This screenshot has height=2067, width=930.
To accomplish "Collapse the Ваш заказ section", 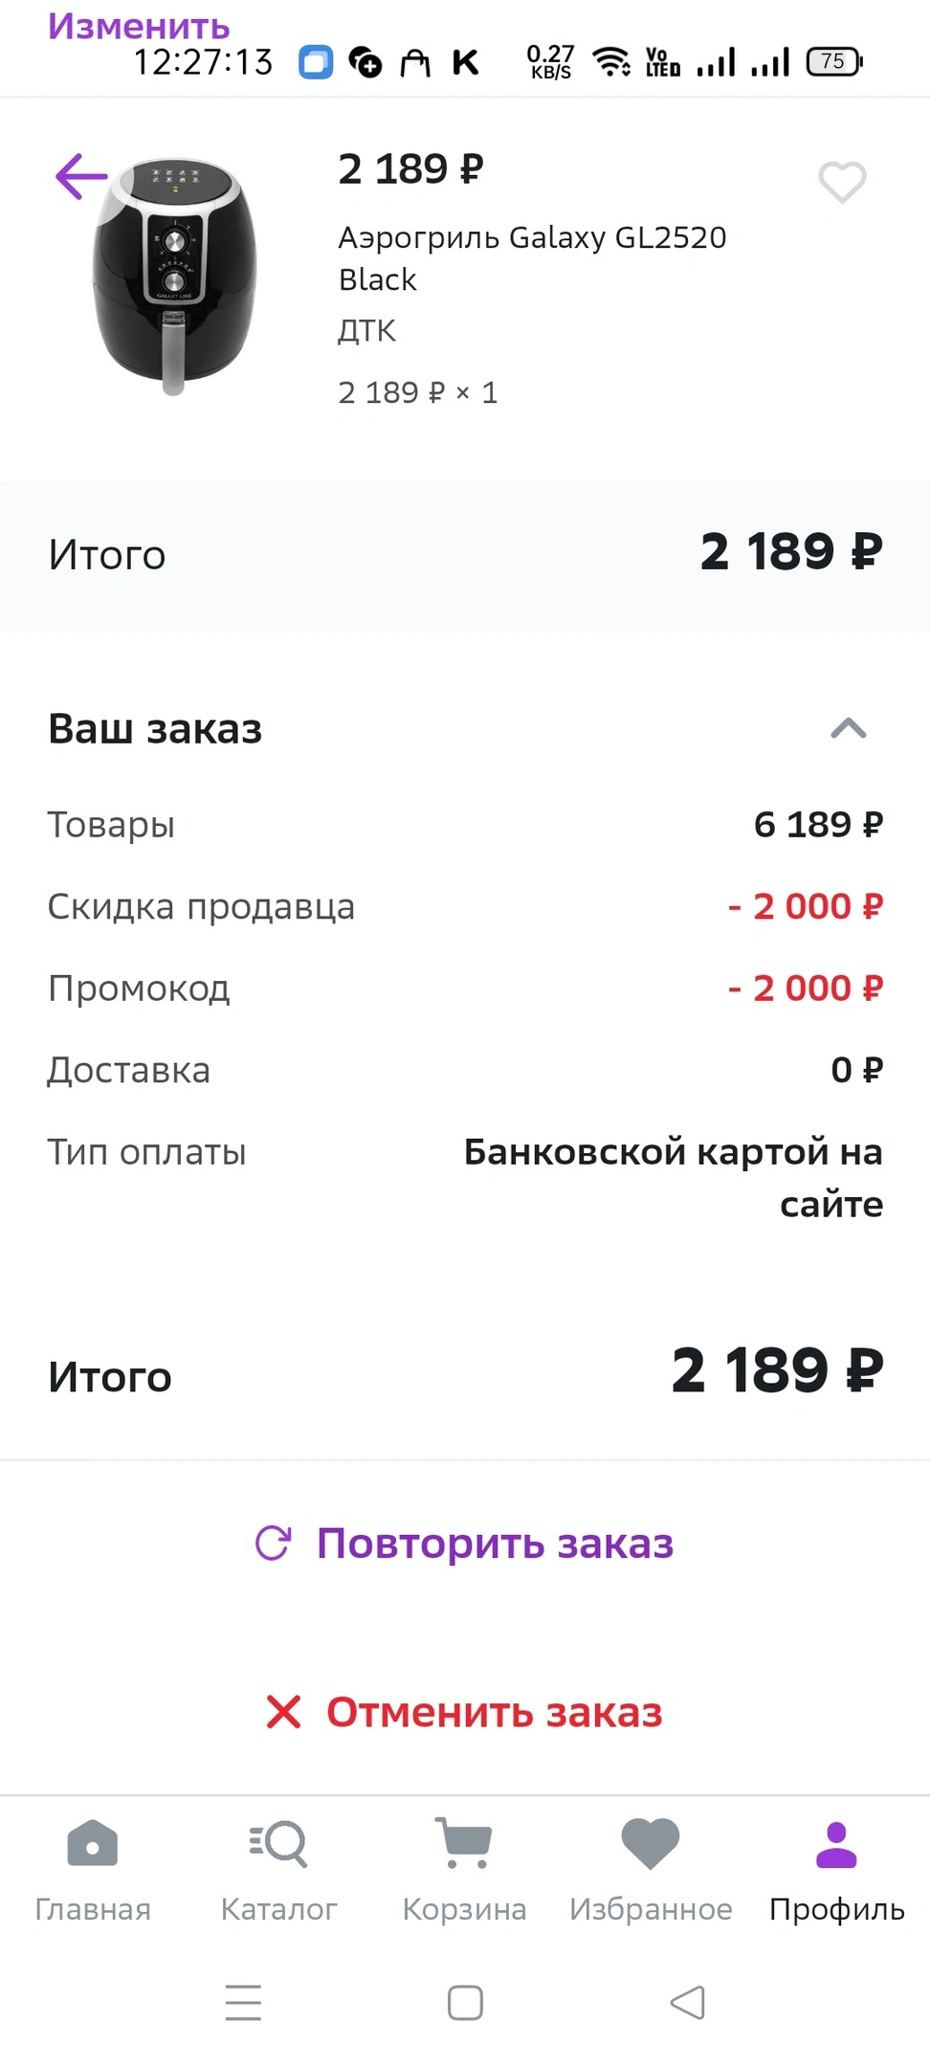I will pyautogui.click(x=849, y=729).
